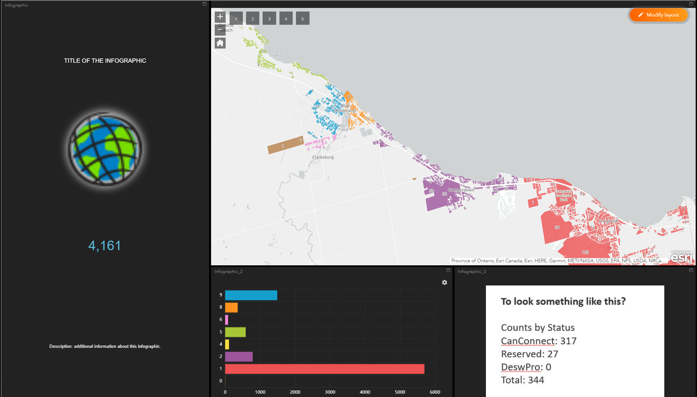The image size is (697, 397).
Task: Click the red bar for category 1
Action: click(324, 369)
